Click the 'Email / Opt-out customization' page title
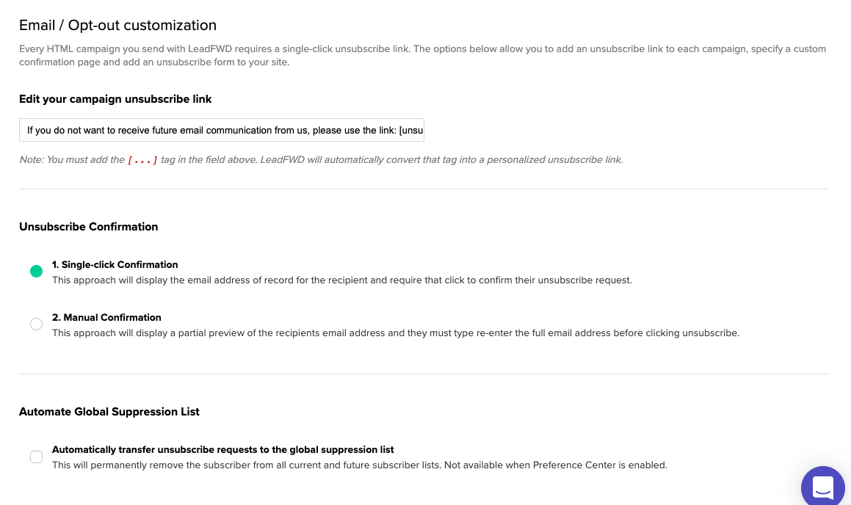Screen dimensions: 851x505 (117, 26)
